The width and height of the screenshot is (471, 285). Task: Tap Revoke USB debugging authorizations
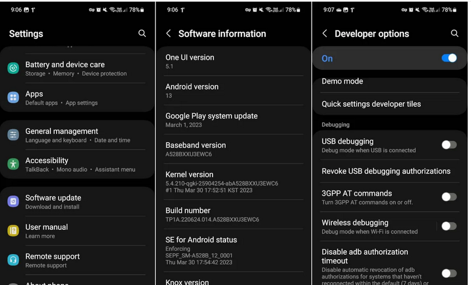(390, 171)
